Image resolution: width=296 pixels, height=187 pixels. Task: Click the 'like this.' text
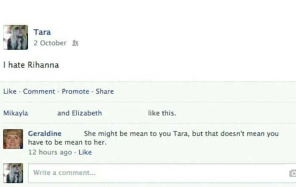tap(162, 113)
